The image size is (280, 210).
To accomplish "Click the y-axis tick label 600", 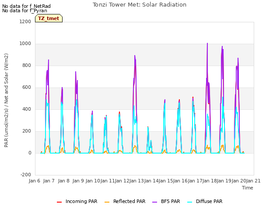I will (x=27, y=87).
